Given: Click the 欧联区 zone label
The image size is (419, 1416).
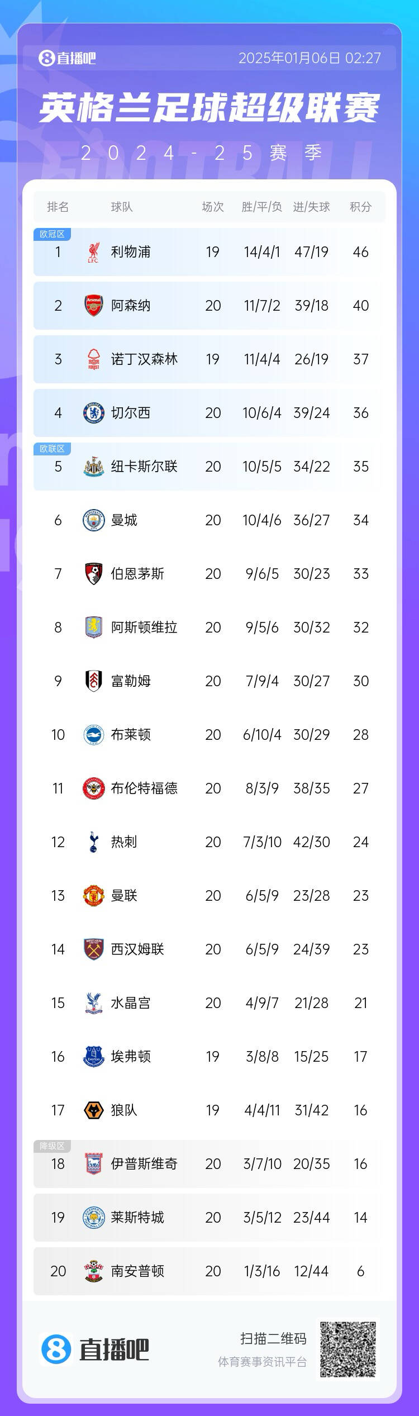Looking at the screenshot, I should tap(52, 449).
